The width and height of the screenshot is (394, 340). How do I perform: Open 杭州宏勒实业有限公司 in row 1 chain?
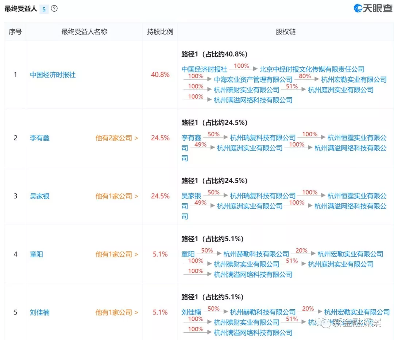click(x=354, y=80)
